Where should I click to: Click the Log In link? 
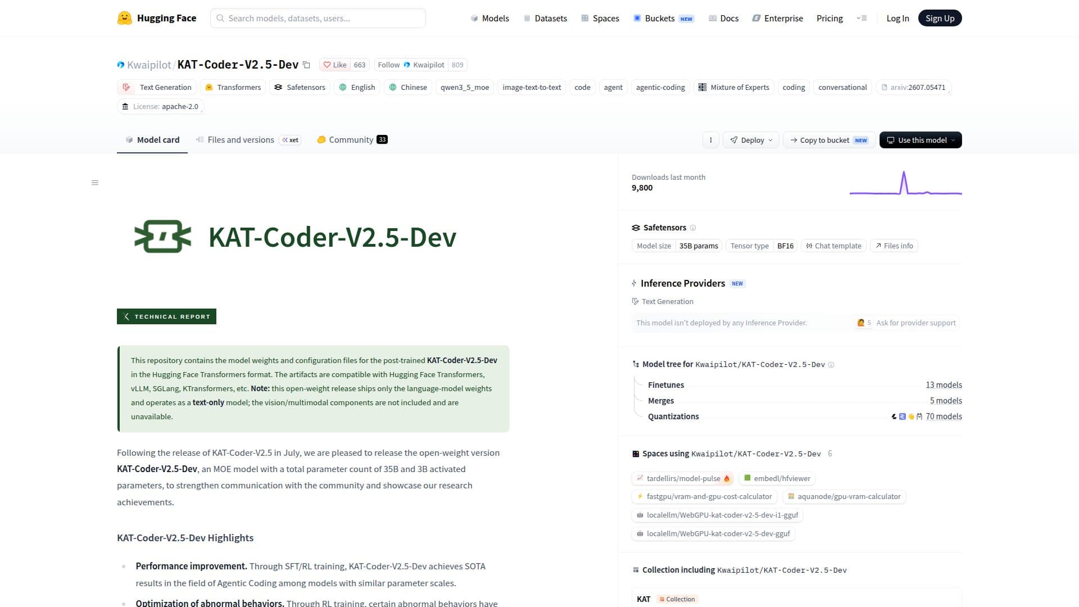tap(897, 18)
